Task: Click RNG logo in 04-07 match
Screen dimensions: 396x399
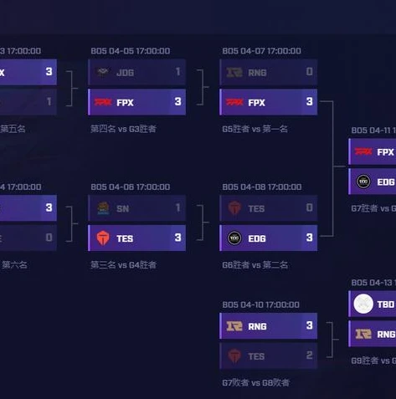Action: pos(234,72)
